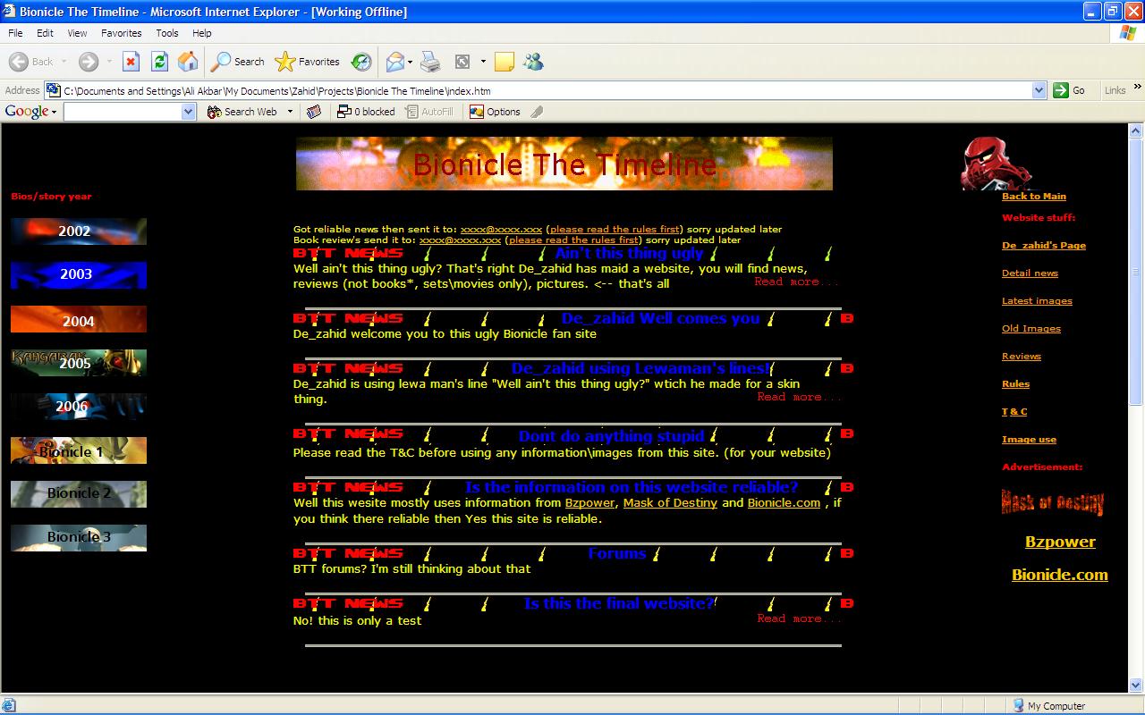Select the 2003 story year banner
1145x715 pixels.
[x=79, y=275]
